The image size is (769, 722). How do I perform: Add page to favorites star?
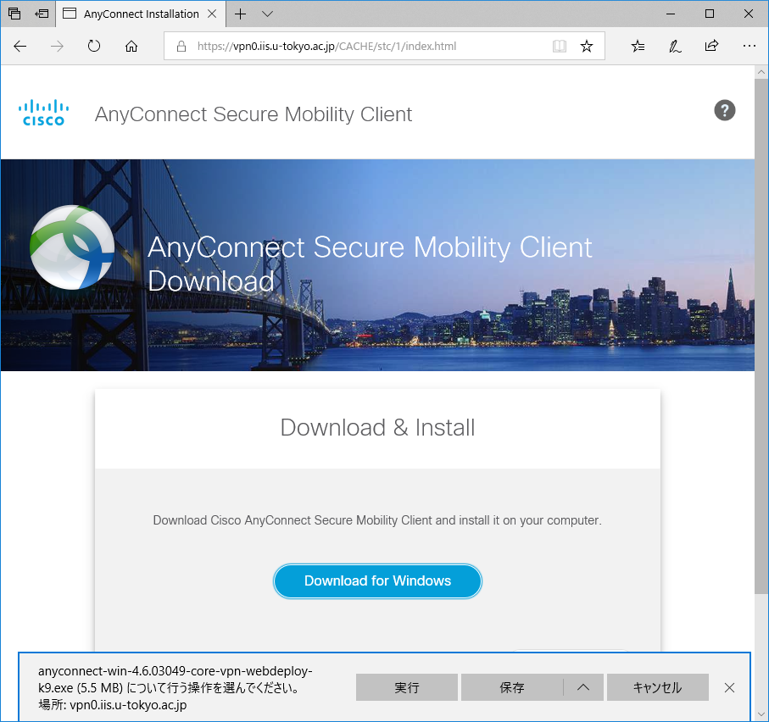587,46
